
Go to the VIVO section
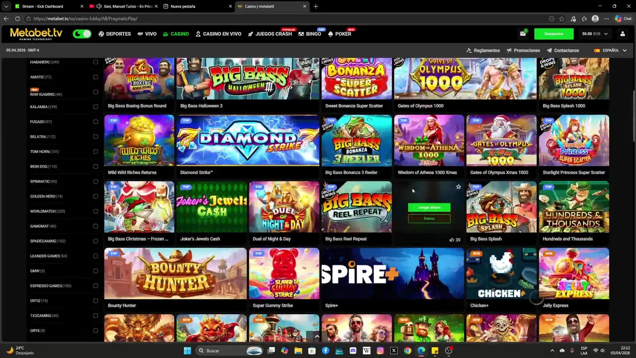(147, 34)
